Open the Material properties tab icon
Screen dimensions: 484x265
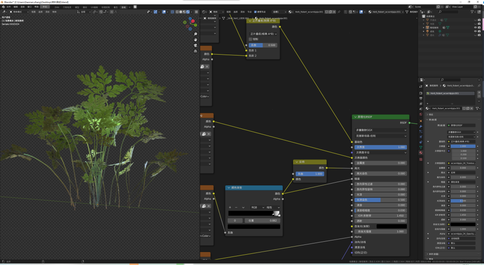[x=420, y=153]
